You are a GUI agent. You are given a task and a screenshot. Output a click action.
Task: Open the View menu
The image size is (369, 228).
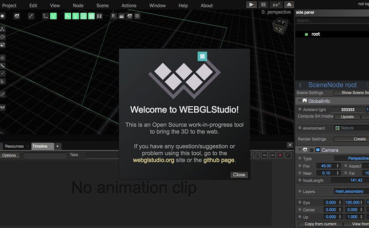(x=55, y=6)
